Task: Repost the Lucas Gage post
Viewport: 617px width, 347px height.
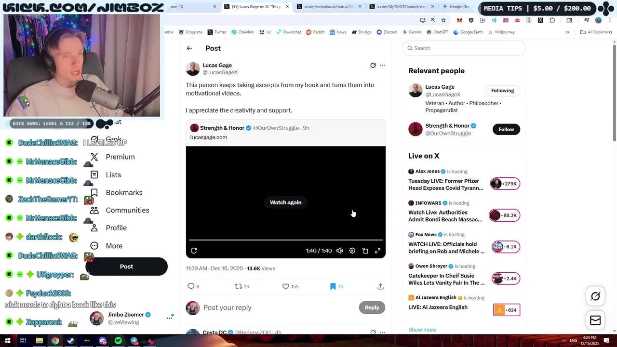Action: pyautogui.click(x=241, y=286)
